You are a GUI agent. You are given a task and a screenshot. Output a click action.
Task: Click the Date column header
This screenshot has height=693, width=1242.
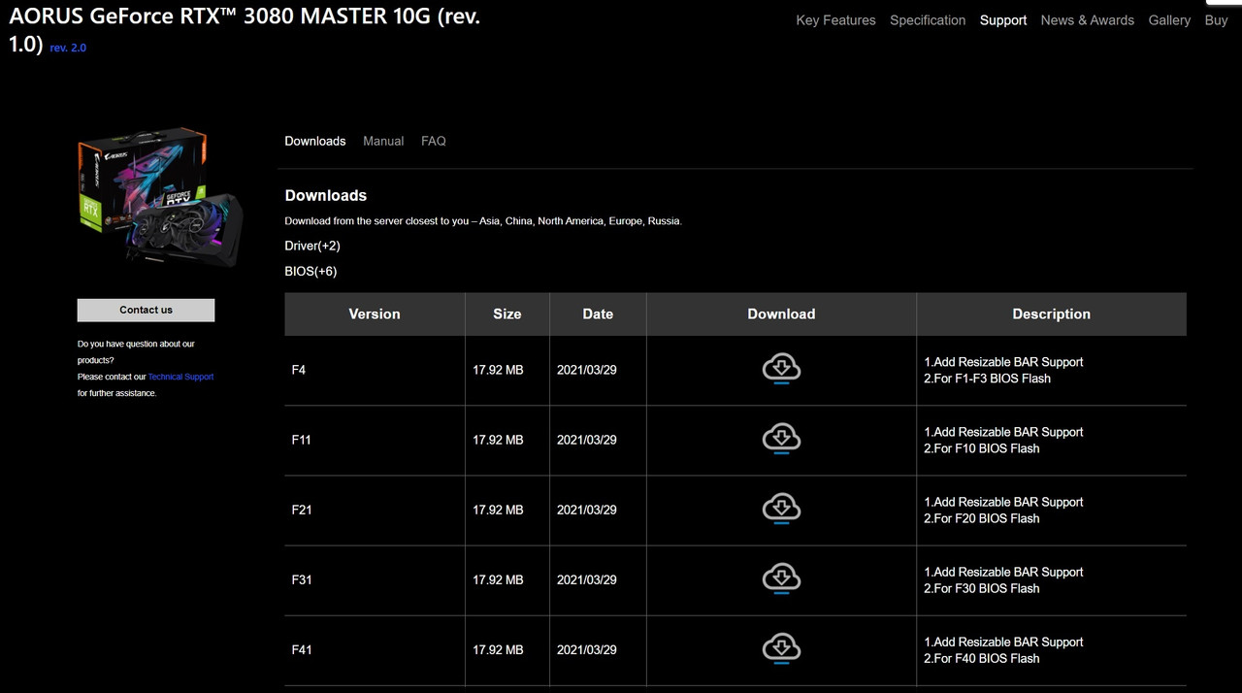click(598, 313)
